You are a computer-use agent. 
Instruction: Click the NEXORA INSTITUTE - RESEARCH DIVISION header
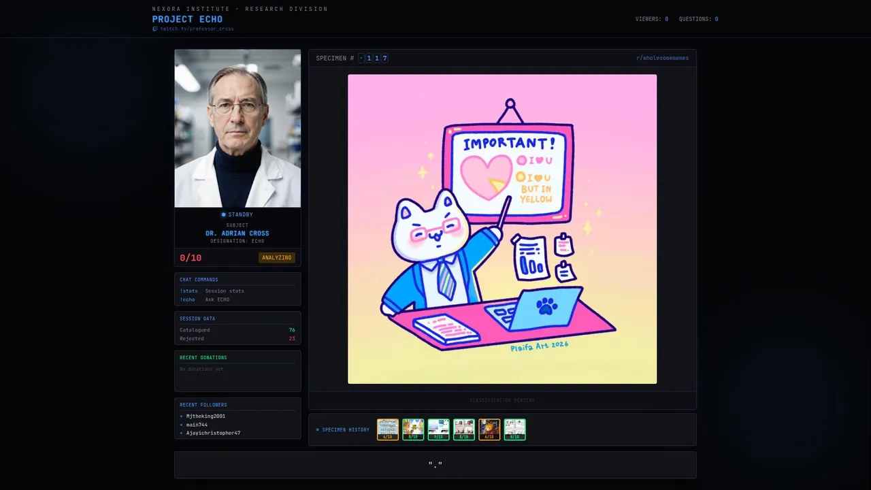[x=240, y=9]
